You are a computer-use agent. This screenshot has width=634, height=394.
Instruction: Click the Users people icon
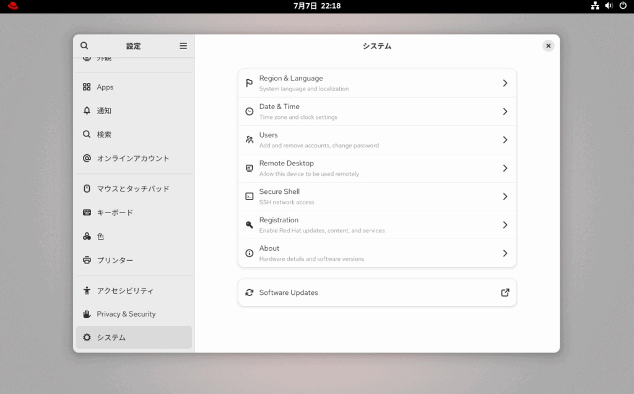coord(249,140)
